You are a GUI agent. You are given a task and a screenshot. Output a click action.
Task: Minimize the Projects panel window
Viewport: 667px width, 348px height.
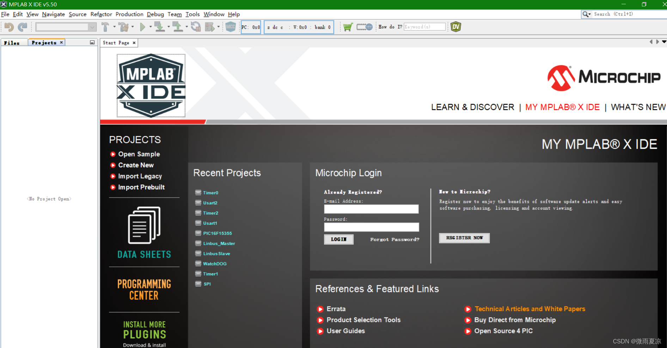pos(92,42)
